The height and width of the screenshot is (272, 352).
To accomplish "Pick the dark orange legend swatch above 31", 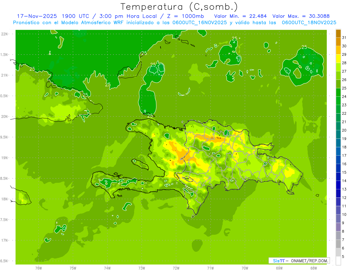I will 338,34.
